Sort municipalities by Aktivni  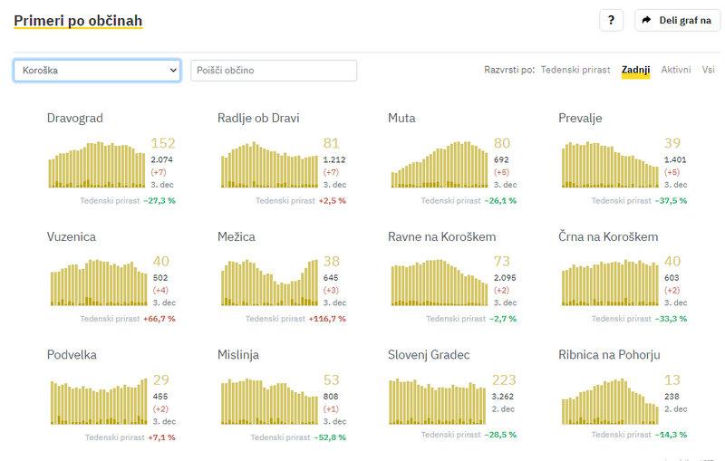676,70
